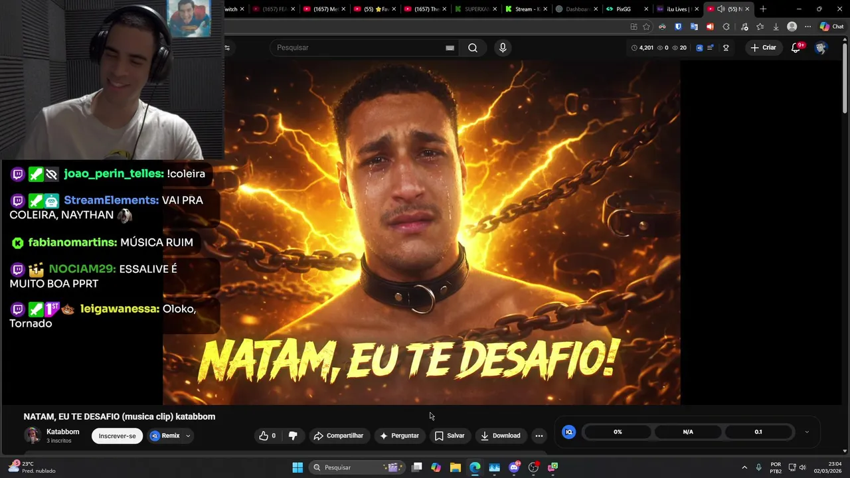This screenshot has height=478, width=850.
Task: Click the Criar create button
Action: 763,48
